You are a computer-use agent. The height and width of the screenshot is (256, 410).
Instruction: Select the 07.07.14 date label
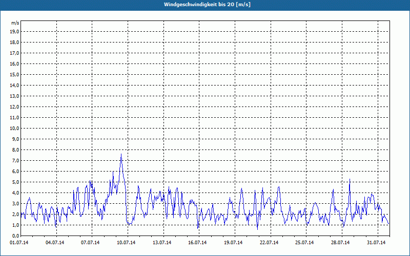90,243
